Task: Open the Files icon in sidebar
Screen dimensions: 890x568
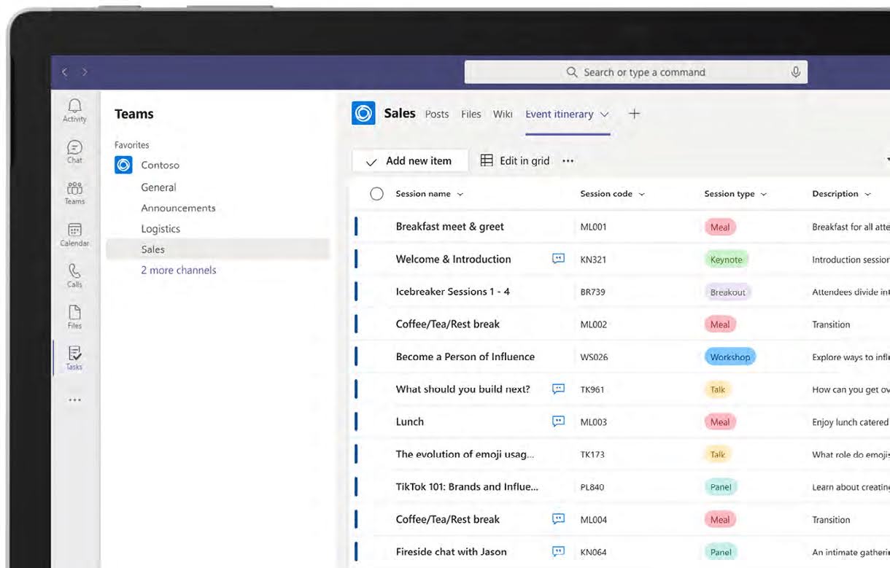Action: [74, 313]
